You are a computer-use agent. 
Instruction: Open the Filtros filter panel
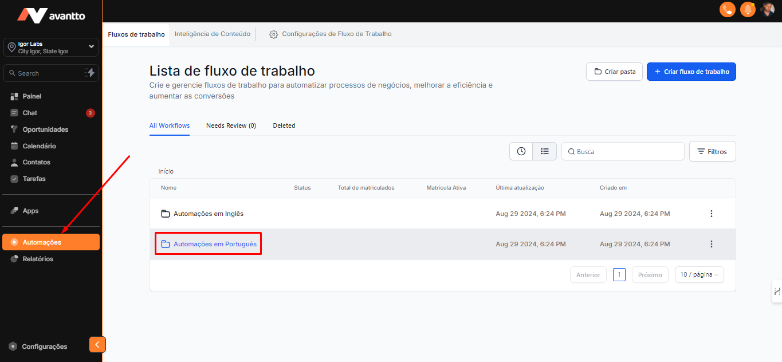tap(712, 152)
